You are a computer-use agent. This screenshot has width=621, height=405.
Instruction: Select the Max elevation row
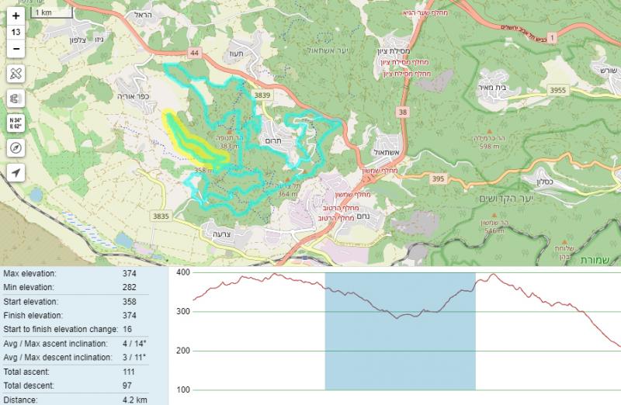pos(78,274)
